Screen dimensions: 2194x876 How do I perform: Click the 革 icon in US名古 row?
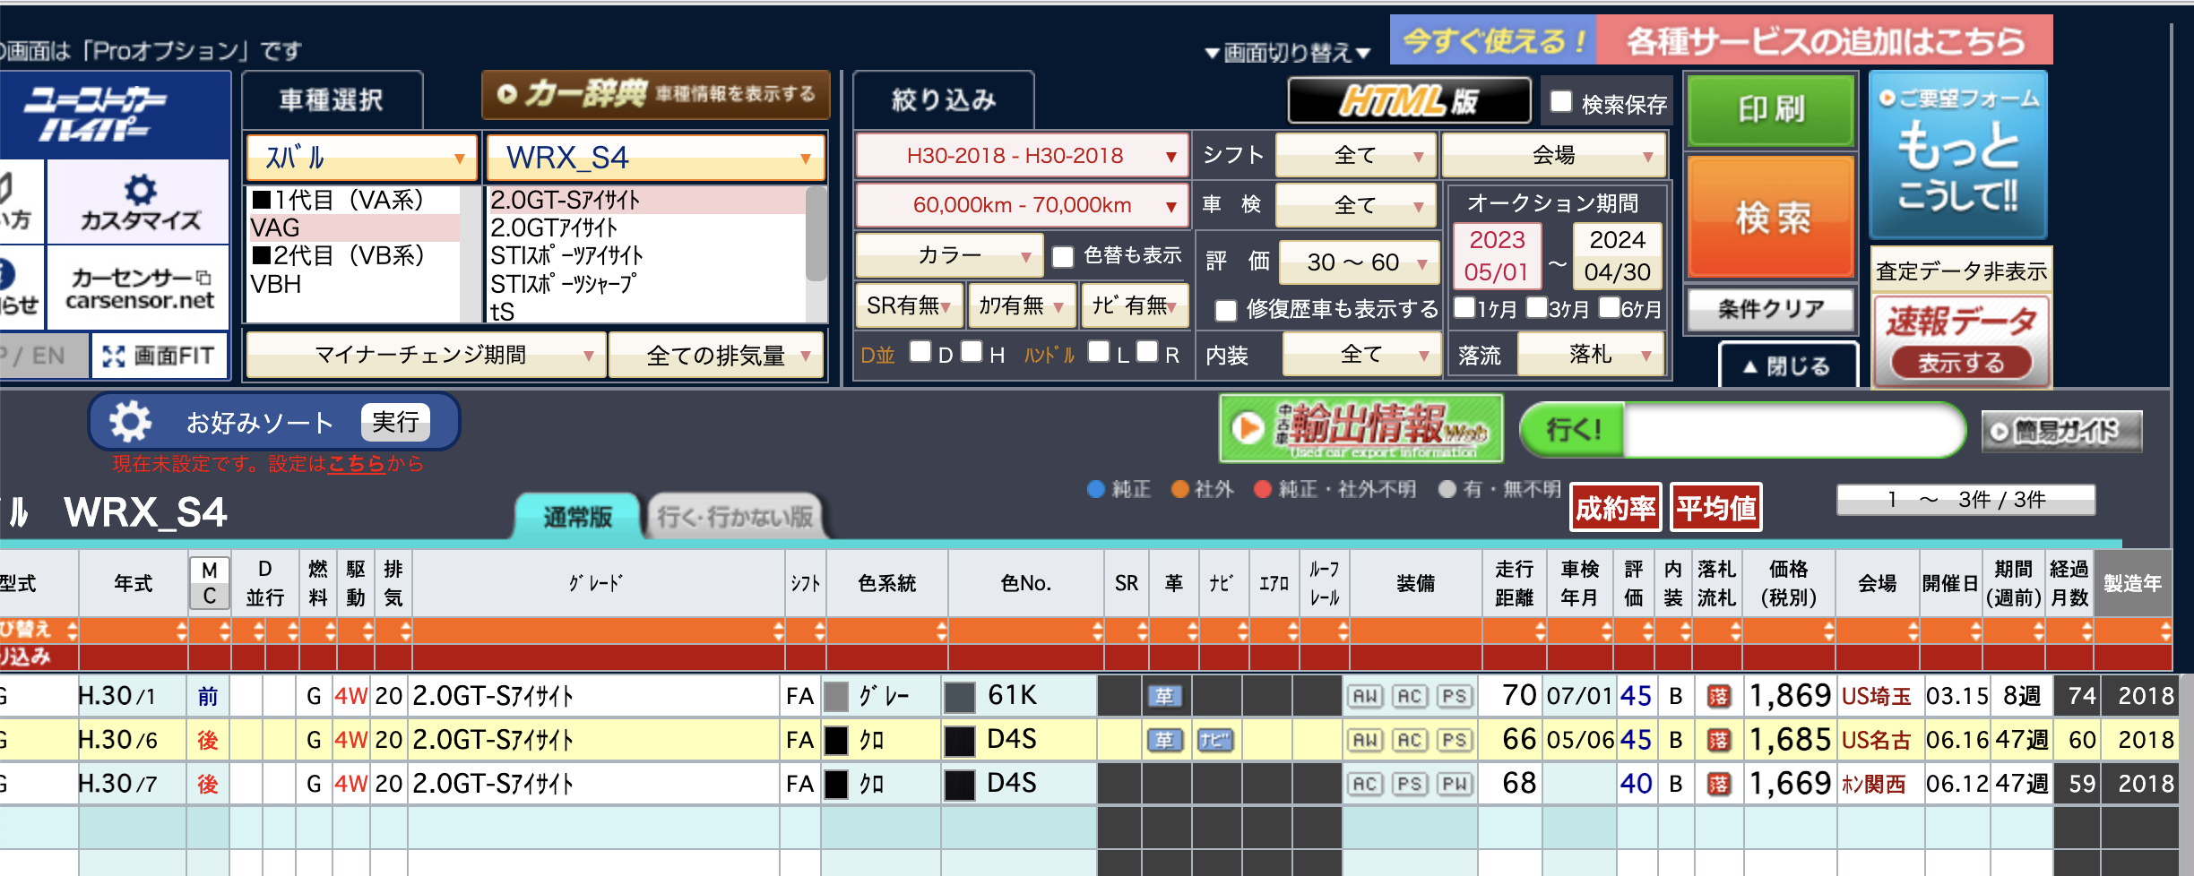pos(1164,740)
